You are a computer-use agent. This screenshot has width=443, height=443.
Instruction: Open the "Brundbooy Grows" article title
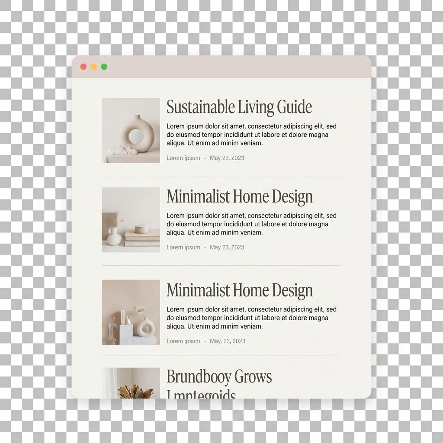click(x=219, y=377)
